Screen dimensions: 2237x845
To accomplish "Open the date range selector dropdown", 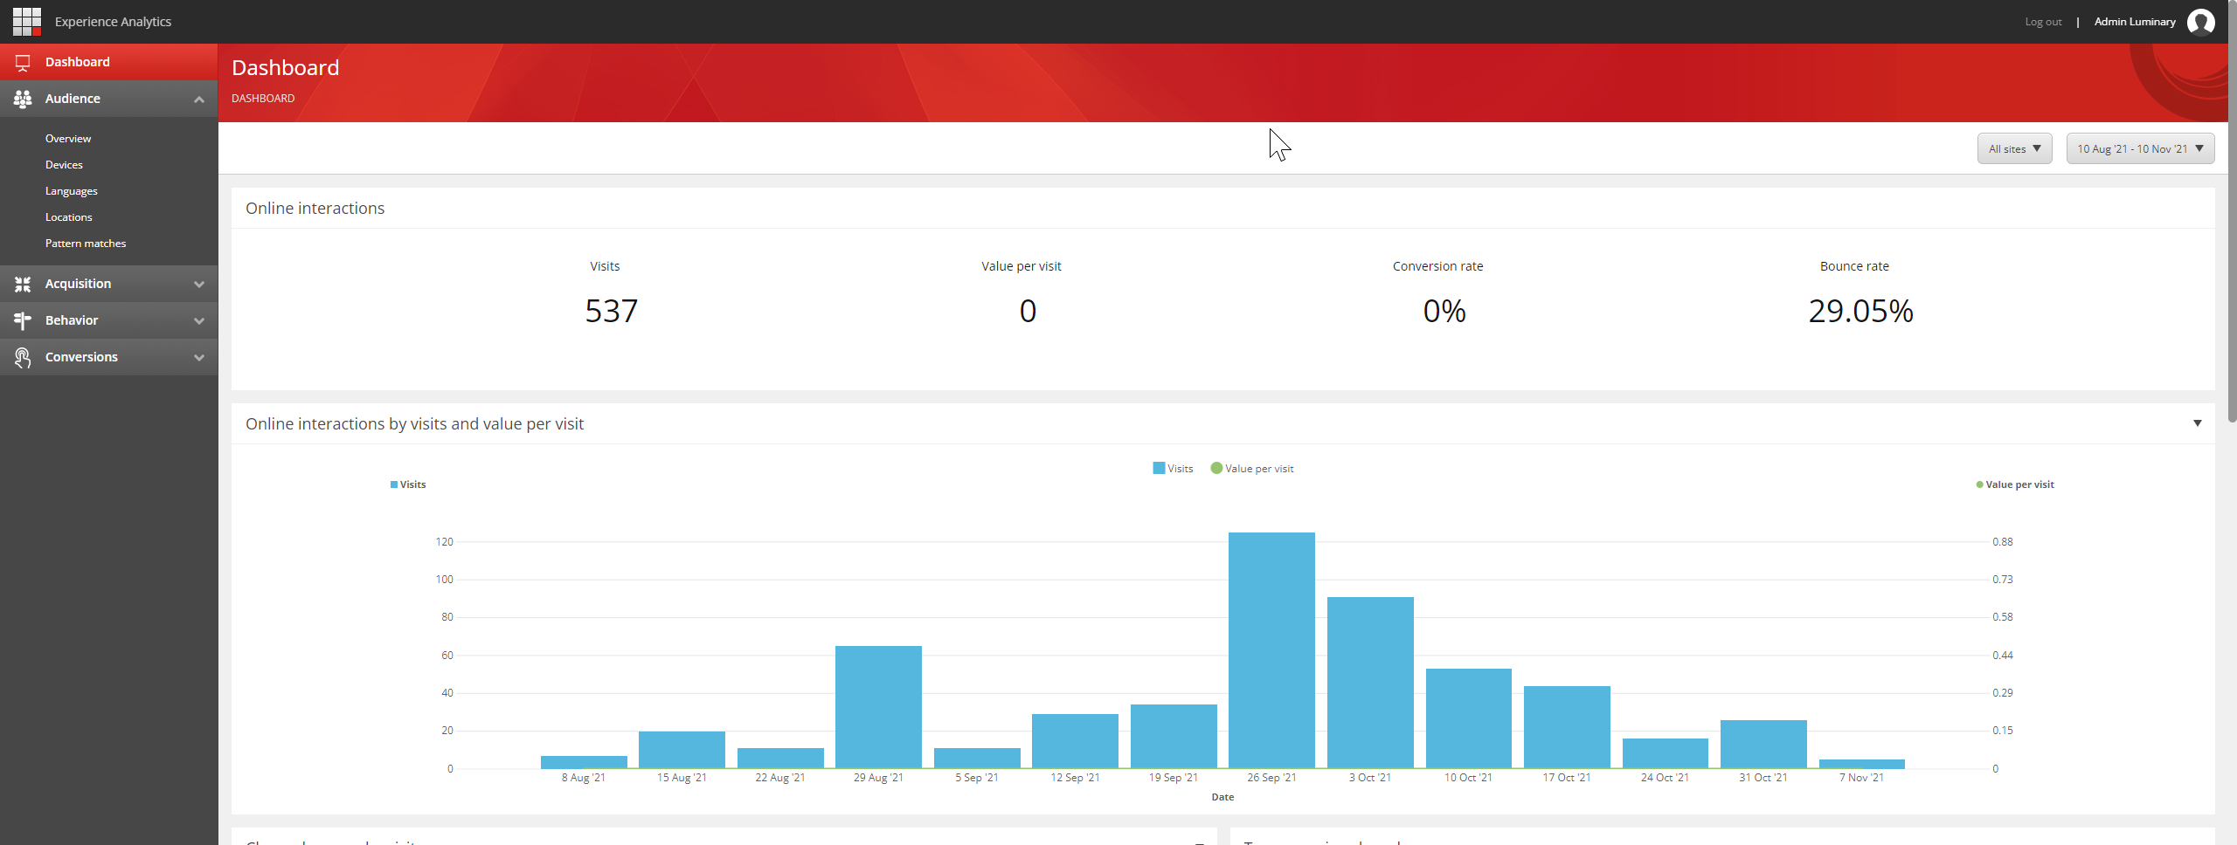I will coord(2140,148).
